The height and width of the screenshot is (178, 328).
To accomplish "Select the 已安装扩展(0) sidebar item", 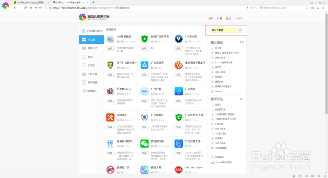I will click(92, 31).
